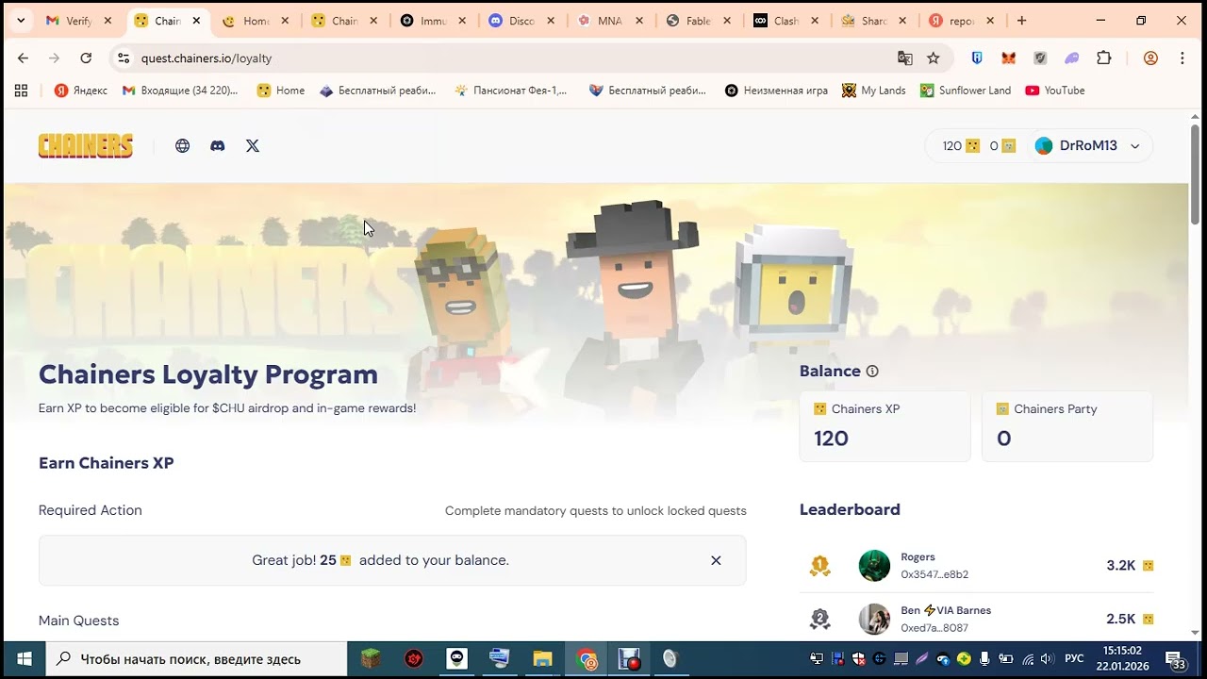Open the X (Twitter) icon in header
This screenshot has height=679, width=1207.
[x=253, y=146]
